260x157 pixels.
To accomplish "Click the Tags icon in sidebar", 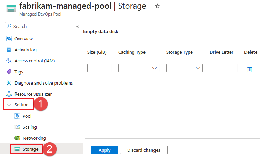I will pos(9,72).
